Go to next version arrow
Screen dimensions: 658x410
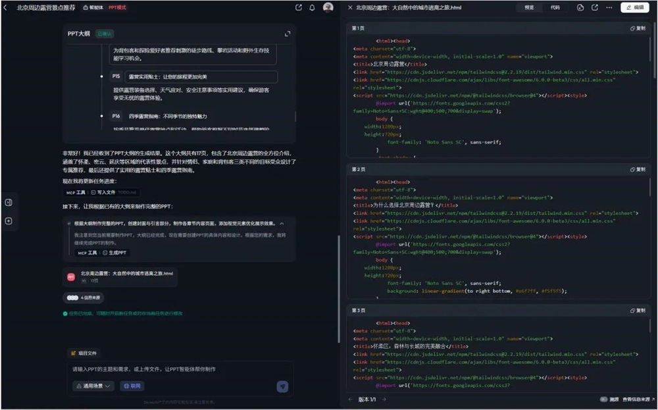point(384,399)
